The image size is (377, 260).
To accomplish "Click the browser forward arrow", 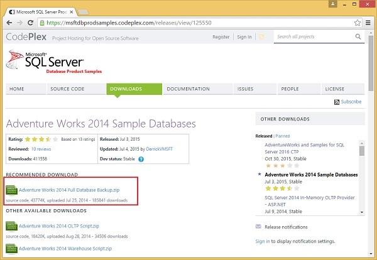I will pos(19,23).
